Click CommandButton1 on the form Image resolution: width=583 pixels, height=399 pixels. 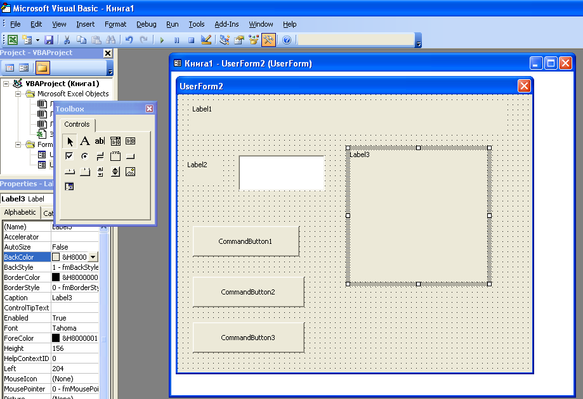coord(246,241)
